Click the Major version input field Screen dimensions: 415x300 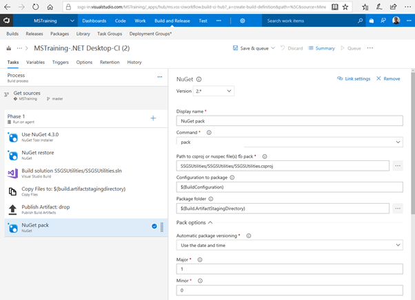click(x=290, y=269)
